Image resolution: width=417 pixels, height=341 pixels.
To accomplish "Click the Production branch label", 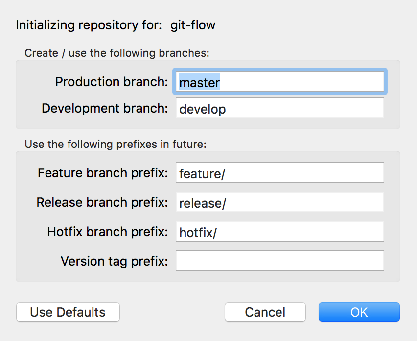I will [111, 82].
